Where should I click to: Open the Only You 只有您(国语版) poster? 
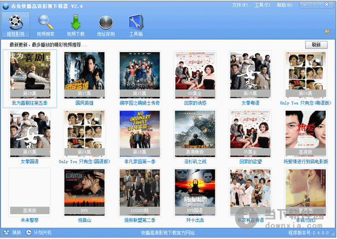[84, 134]
